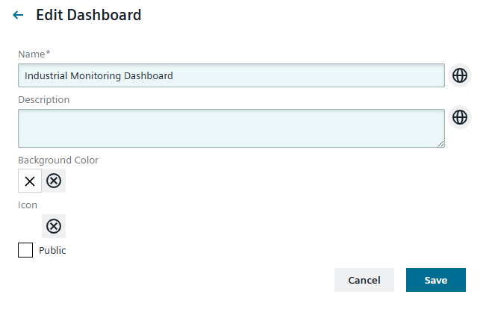Open the Background Color picker swatch
The height and width of the screenshot is (312, 489).
[30, 181]
